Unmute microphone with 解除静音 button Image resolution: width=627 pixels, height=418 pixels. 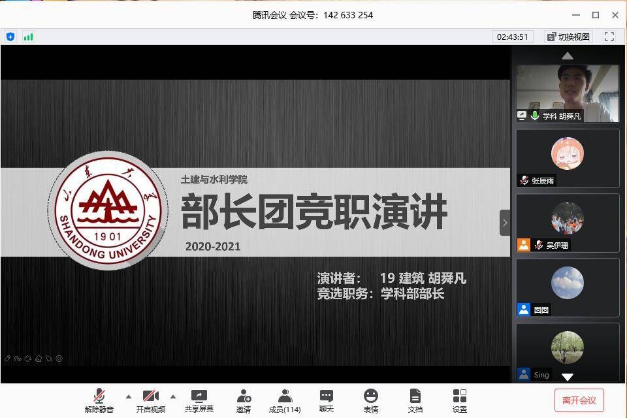99,400
